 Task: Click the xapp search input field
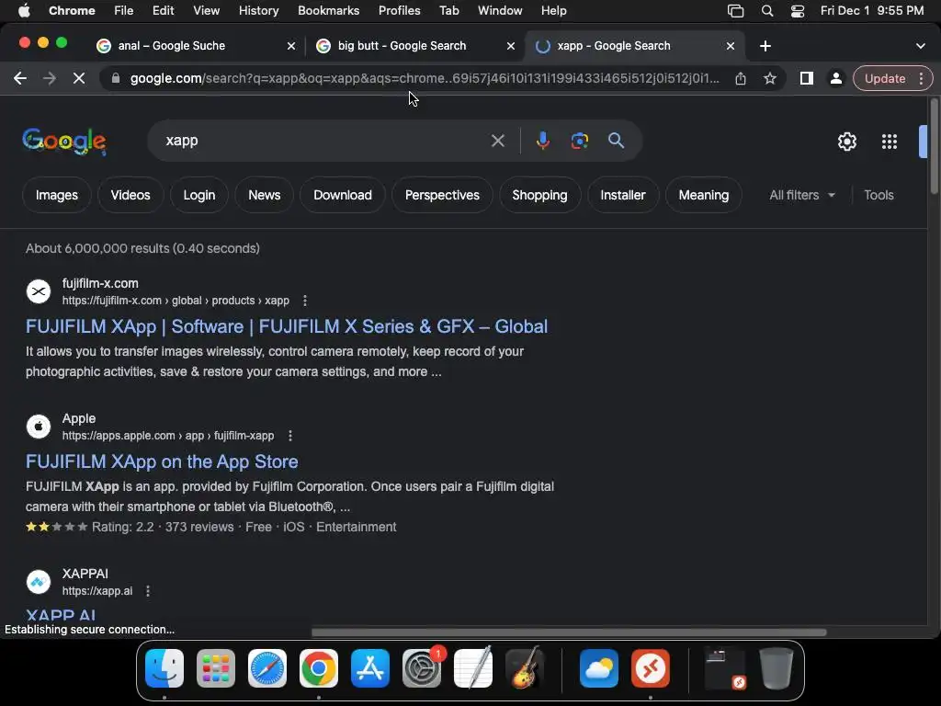point(324,141)
